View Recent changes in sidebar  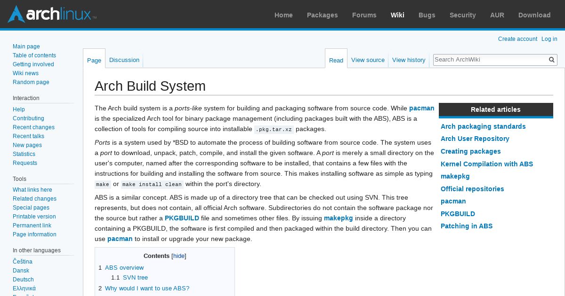(x=33, y=127)
